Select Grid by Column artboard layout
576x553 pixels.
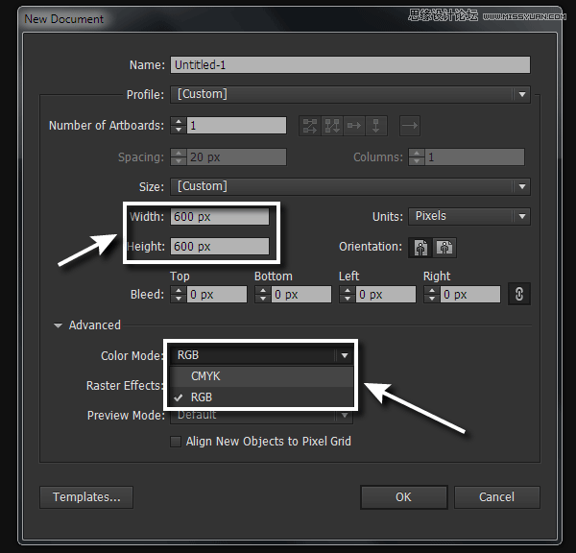[x=332, y=125]
